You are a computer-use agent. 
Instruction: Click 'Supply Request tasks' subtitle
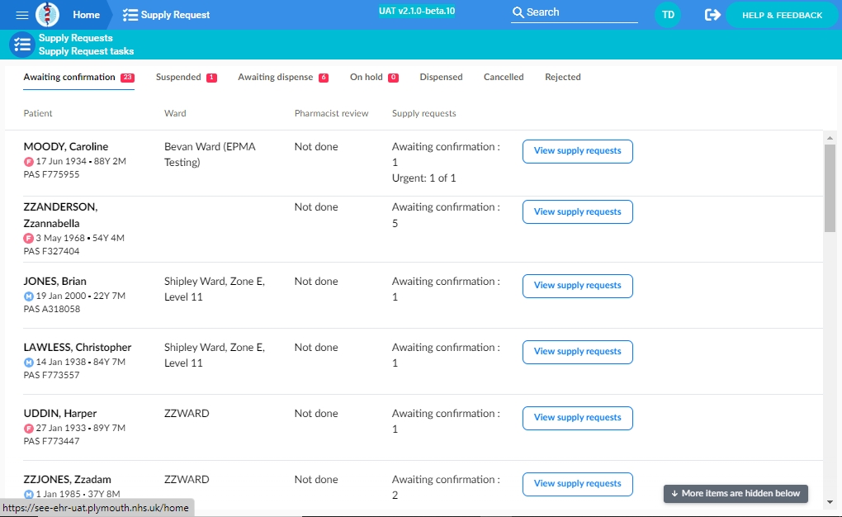click(86, 51)
